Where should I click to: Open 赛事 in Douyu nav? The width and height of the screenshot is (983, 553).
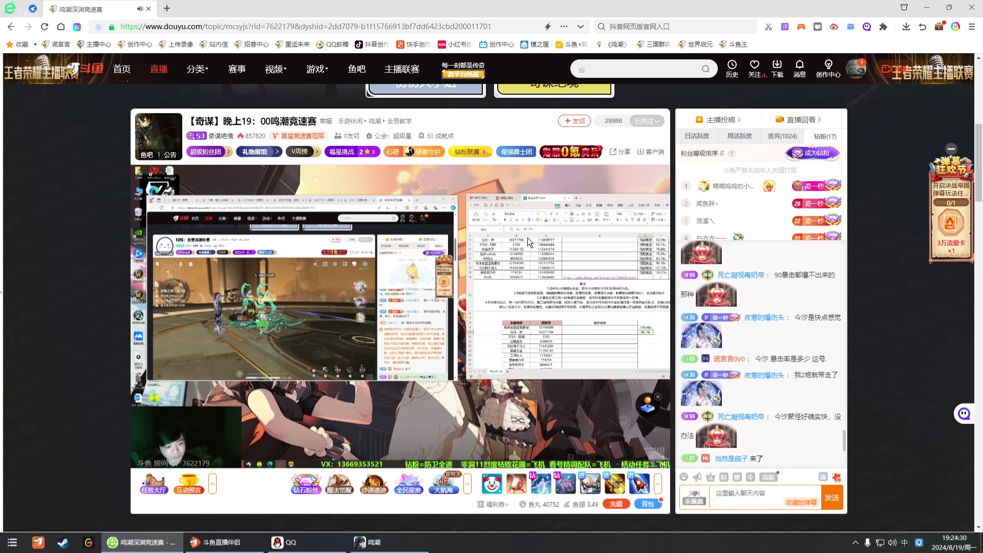click(237, 69)
